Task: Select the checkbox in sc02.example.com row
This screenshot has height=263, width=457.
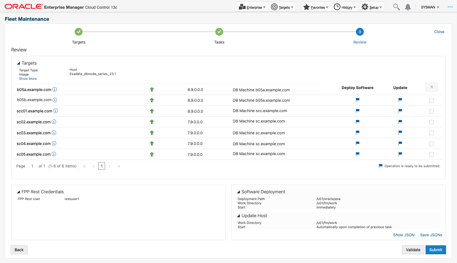Action: pyautogui.click(x=431, y=122)
